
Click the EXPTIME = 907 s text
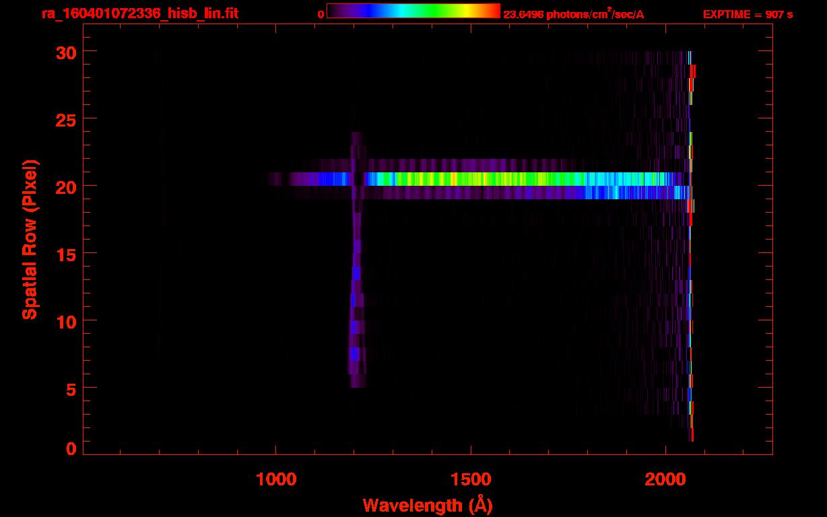748,14
